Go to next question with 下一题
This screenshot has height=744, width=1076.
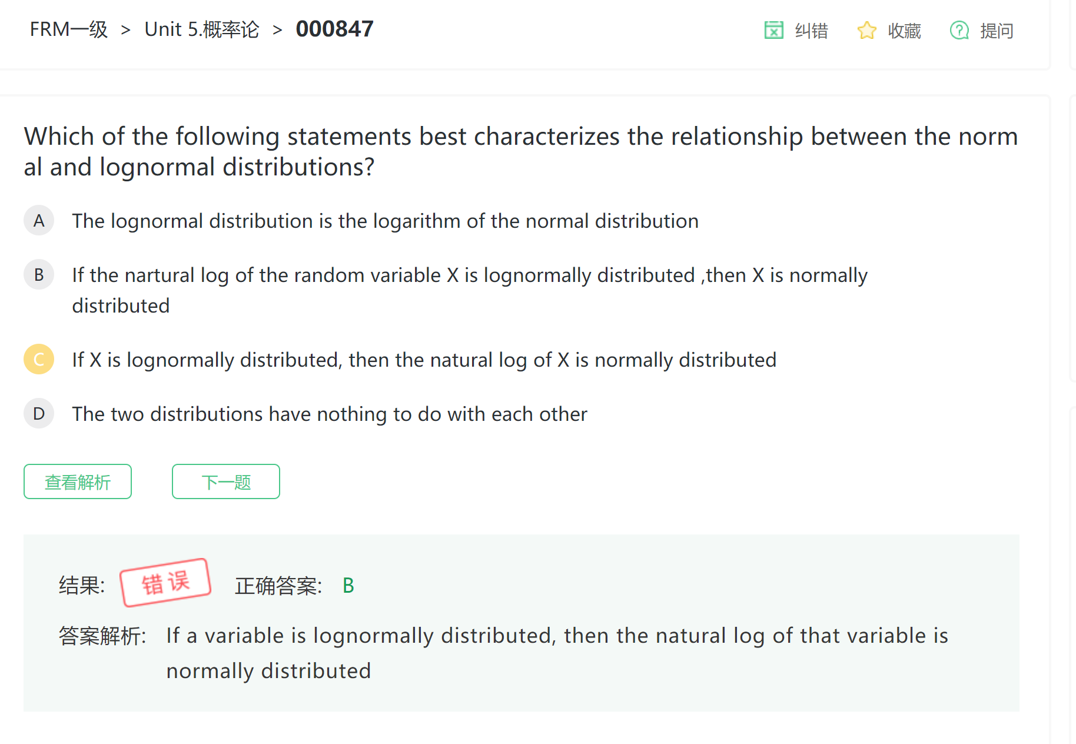click(x=226, y=482)
